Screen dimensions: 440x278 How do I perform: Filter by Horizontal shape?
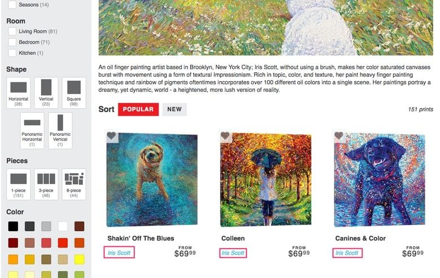coord(18,93)
